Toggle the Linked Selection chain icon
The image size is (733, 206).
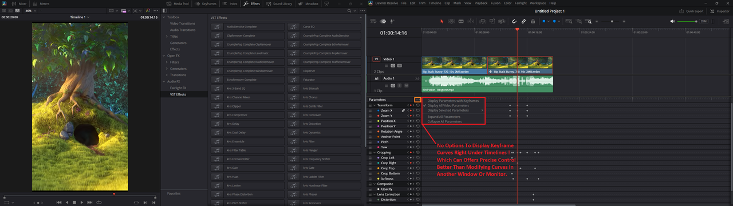pyautogui.click(x=523, y=21)
